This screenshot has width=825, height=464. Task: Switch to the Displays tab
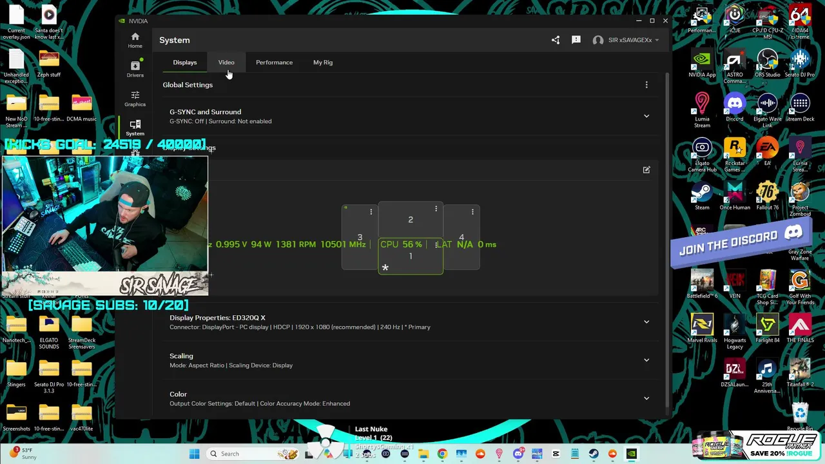pyautogui.click(x=185, y=63)
